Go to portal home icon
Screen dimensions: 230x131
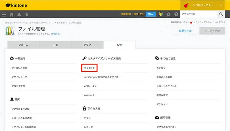[x=11, y=14]
